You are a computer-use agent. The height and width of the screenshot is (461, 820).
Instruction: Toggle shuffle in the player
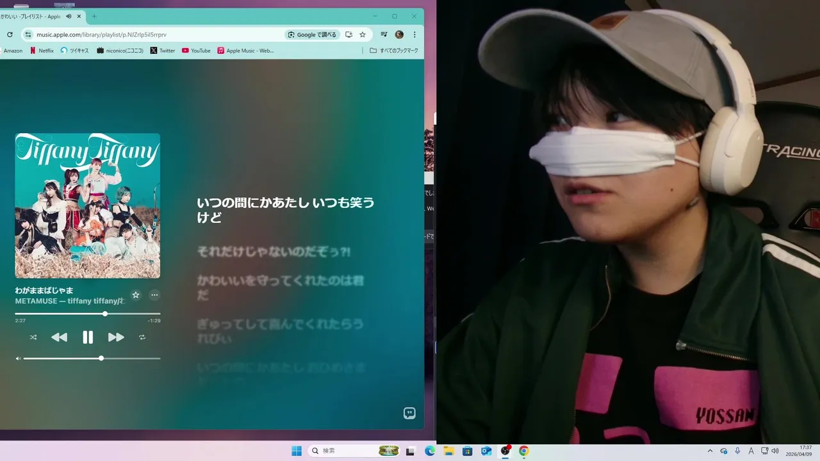click(x=33, y=337)
